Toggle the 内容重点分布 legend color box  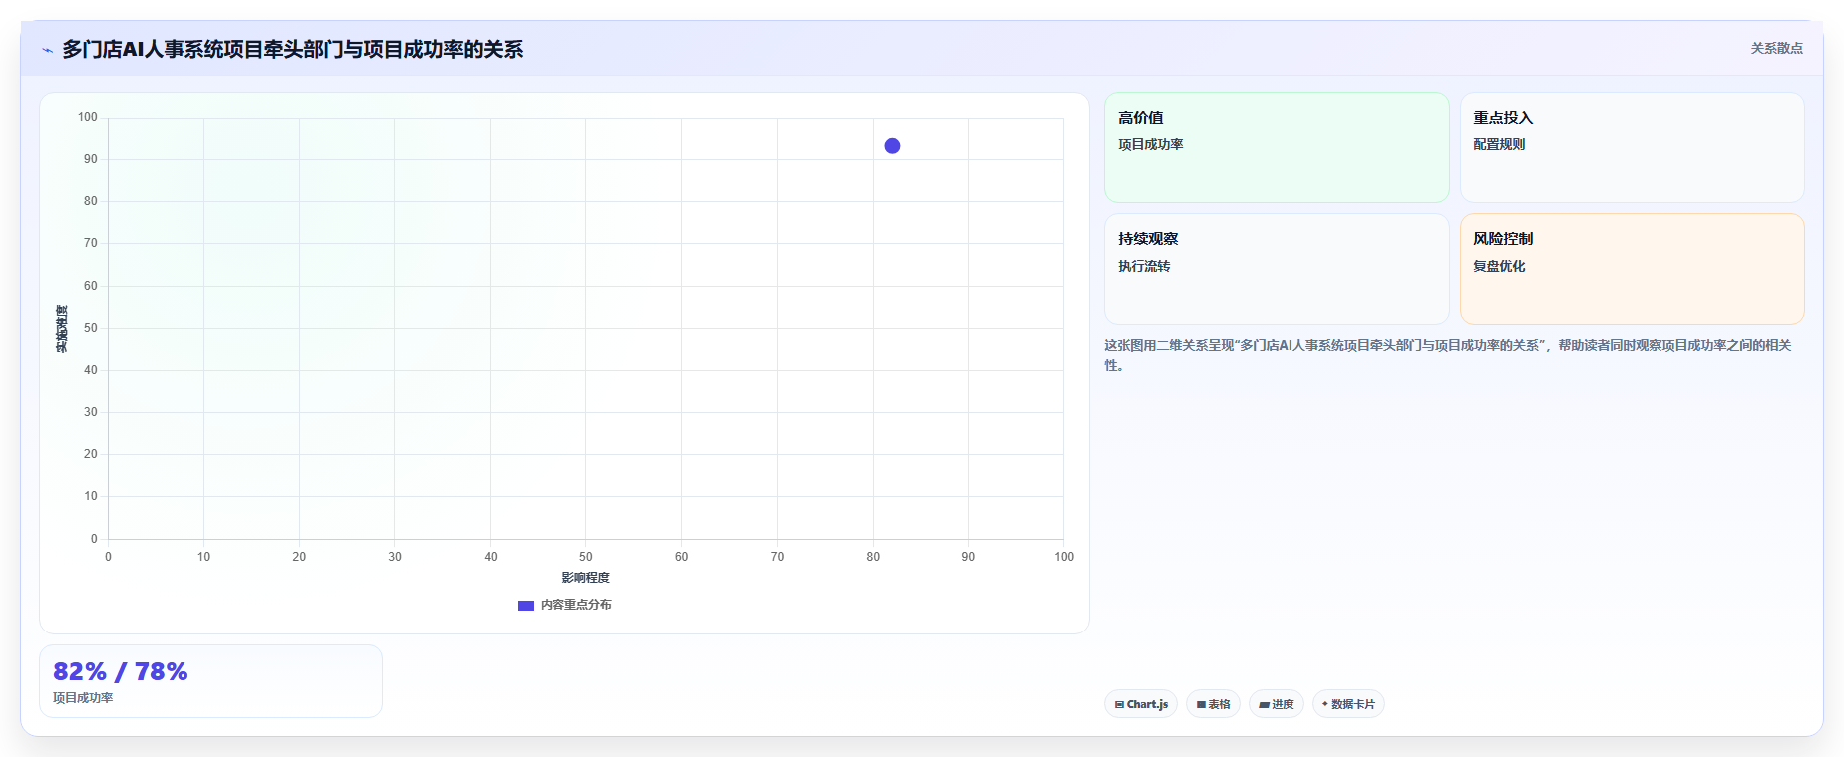pos(526,606)
